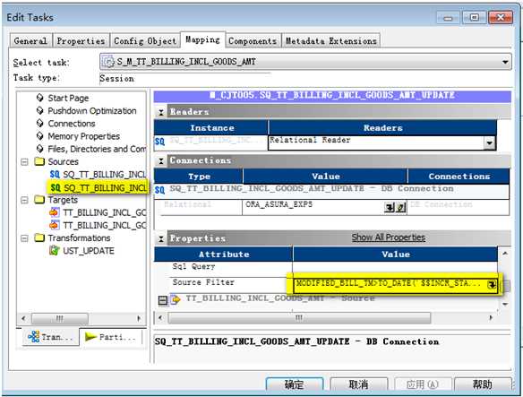Select the UST_UPDATE transformation icon
This screenshot has height=397, width=523.
coord(54,250)
